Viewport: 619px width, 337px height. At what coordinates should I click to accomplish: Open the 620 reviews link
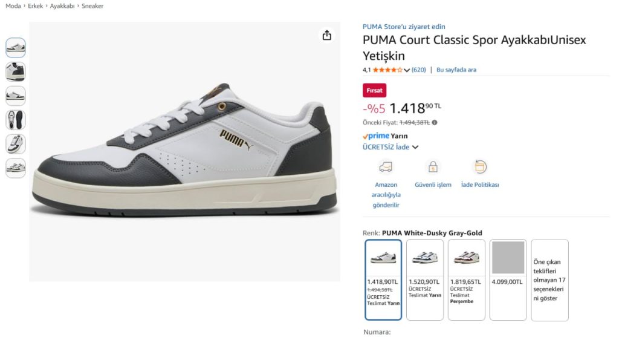(x=419, y=70)
